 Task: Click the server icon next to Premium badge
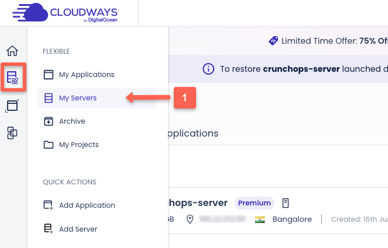[x=286, y=203]
